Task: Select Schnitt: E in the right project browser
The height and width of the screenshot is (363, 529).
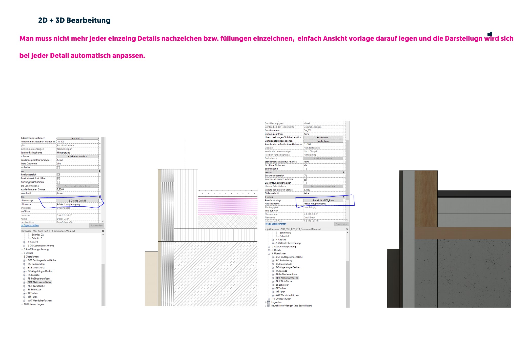Action: point(284,236)
